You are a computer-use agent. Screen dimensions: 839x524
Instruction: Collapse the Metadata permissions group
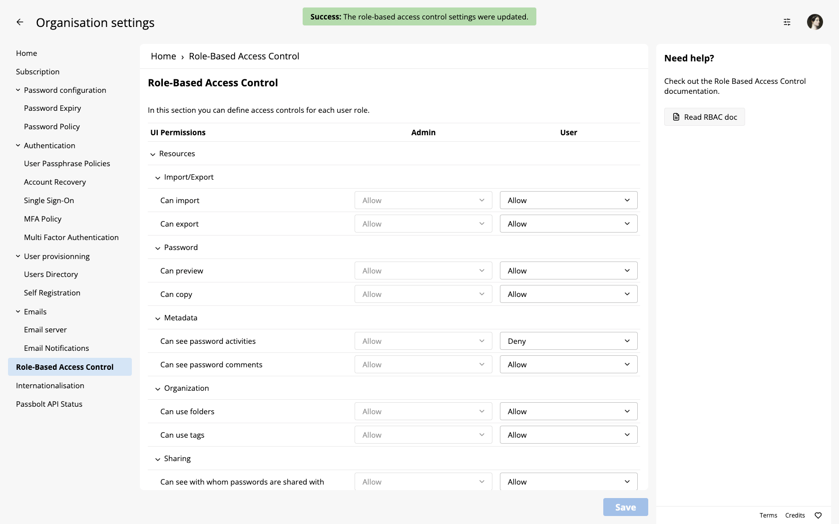(158, 318)
